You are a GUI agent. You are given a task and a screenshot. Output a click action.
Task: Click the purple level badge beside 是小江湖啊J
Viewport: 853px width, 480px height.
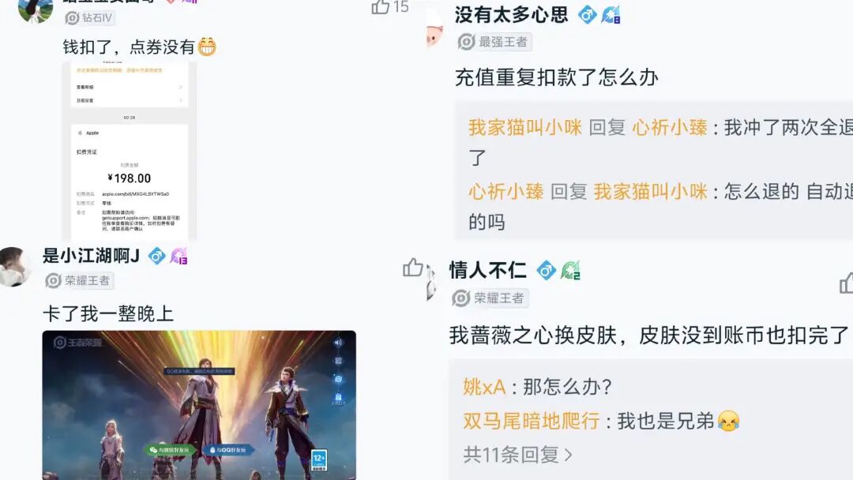tap(179, 256)
